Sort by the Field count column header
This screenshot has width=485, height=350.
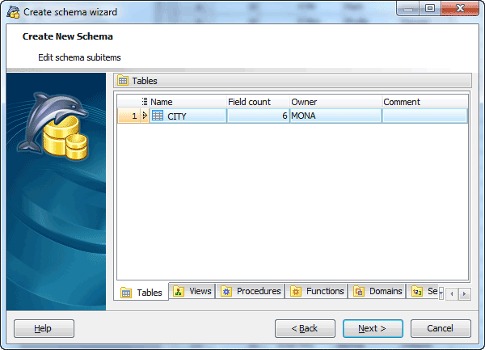pos(256,102)
